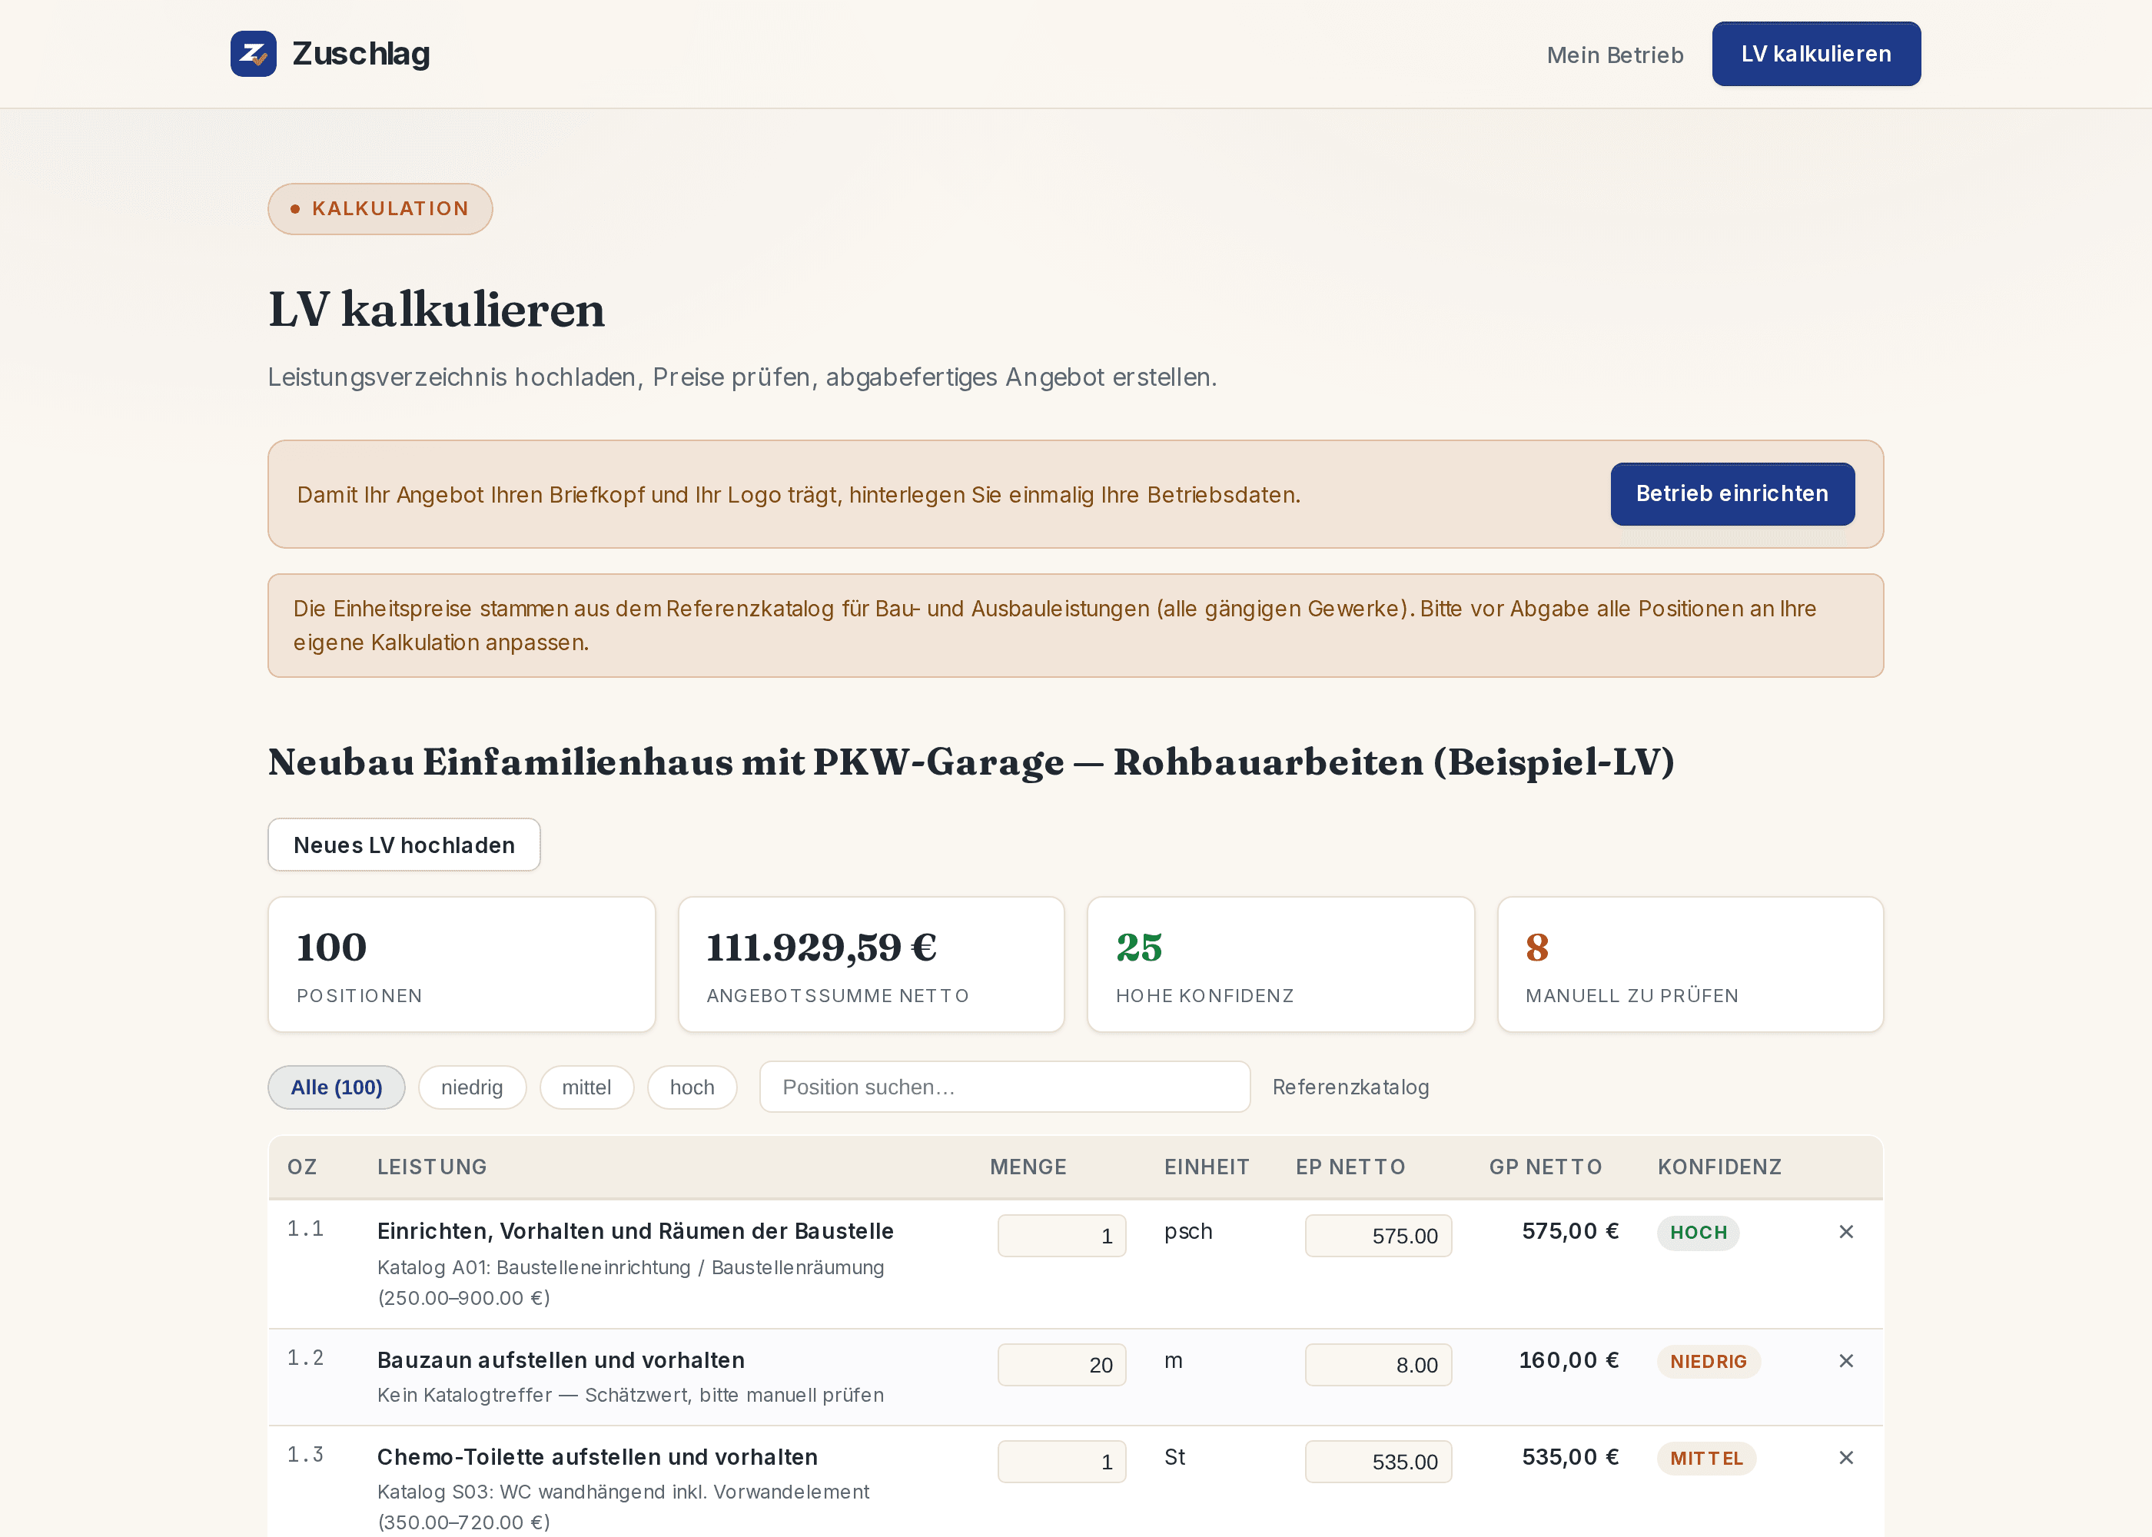Click the 575,00 € total cell
This screenshot has width=2152, height=1537.
pyautogui.click(x=1570, y=1231)
